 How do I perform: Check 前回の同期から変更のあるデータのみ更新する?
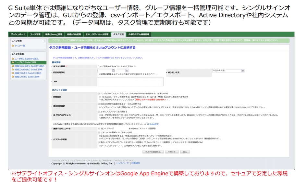click(99, 104)
